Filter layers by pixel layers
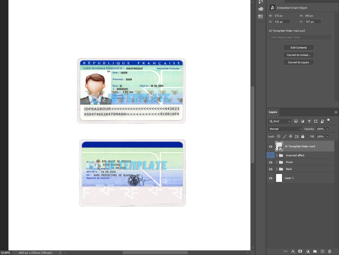This screenshot has width=339, height=255. pyautogui.click(x=296, y=121)
